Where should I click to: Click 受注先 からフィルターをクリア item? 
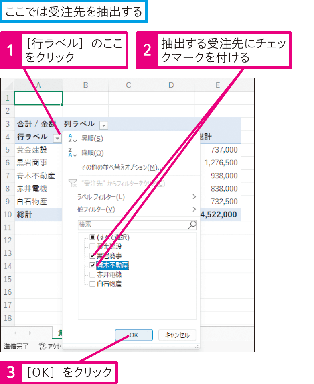tap(123, 183)
